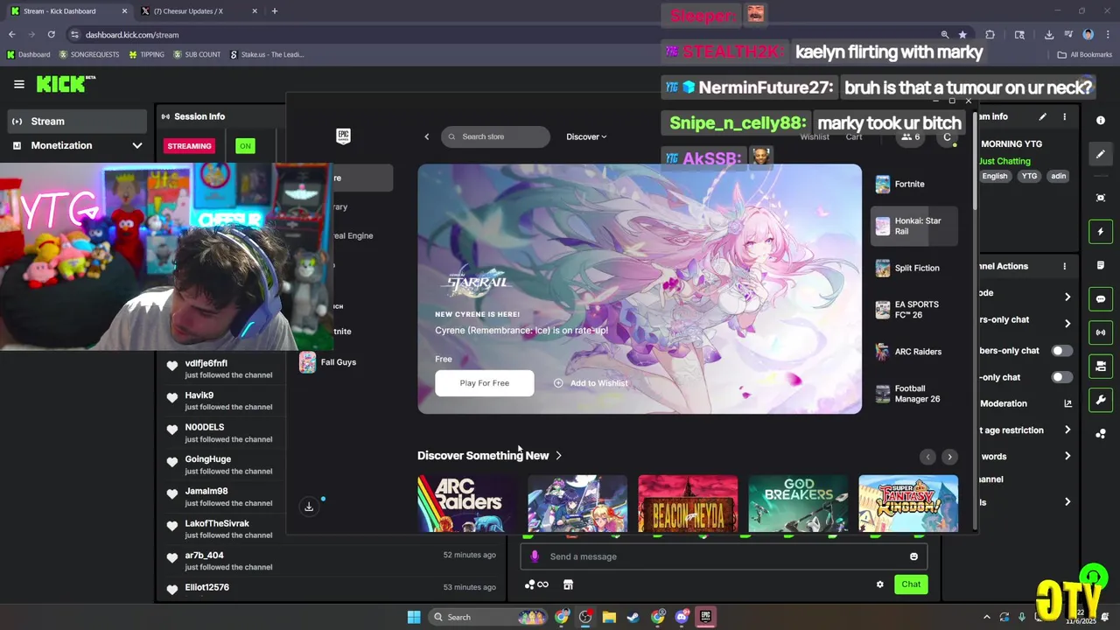1120x630 pixels.
Task: Select Stream in Kick sidebar
Action: click(77, 122)
